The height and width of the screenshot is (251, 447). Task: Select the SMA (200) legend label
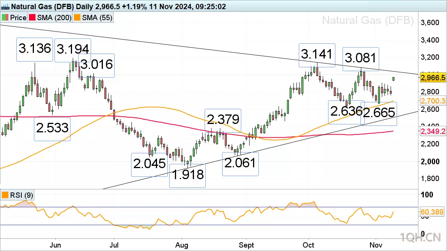tap(54, 17)
